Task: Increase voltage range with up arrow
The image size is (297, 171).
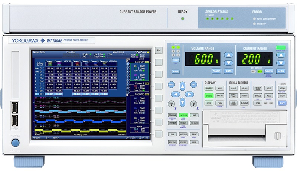Action: [229, 55]
